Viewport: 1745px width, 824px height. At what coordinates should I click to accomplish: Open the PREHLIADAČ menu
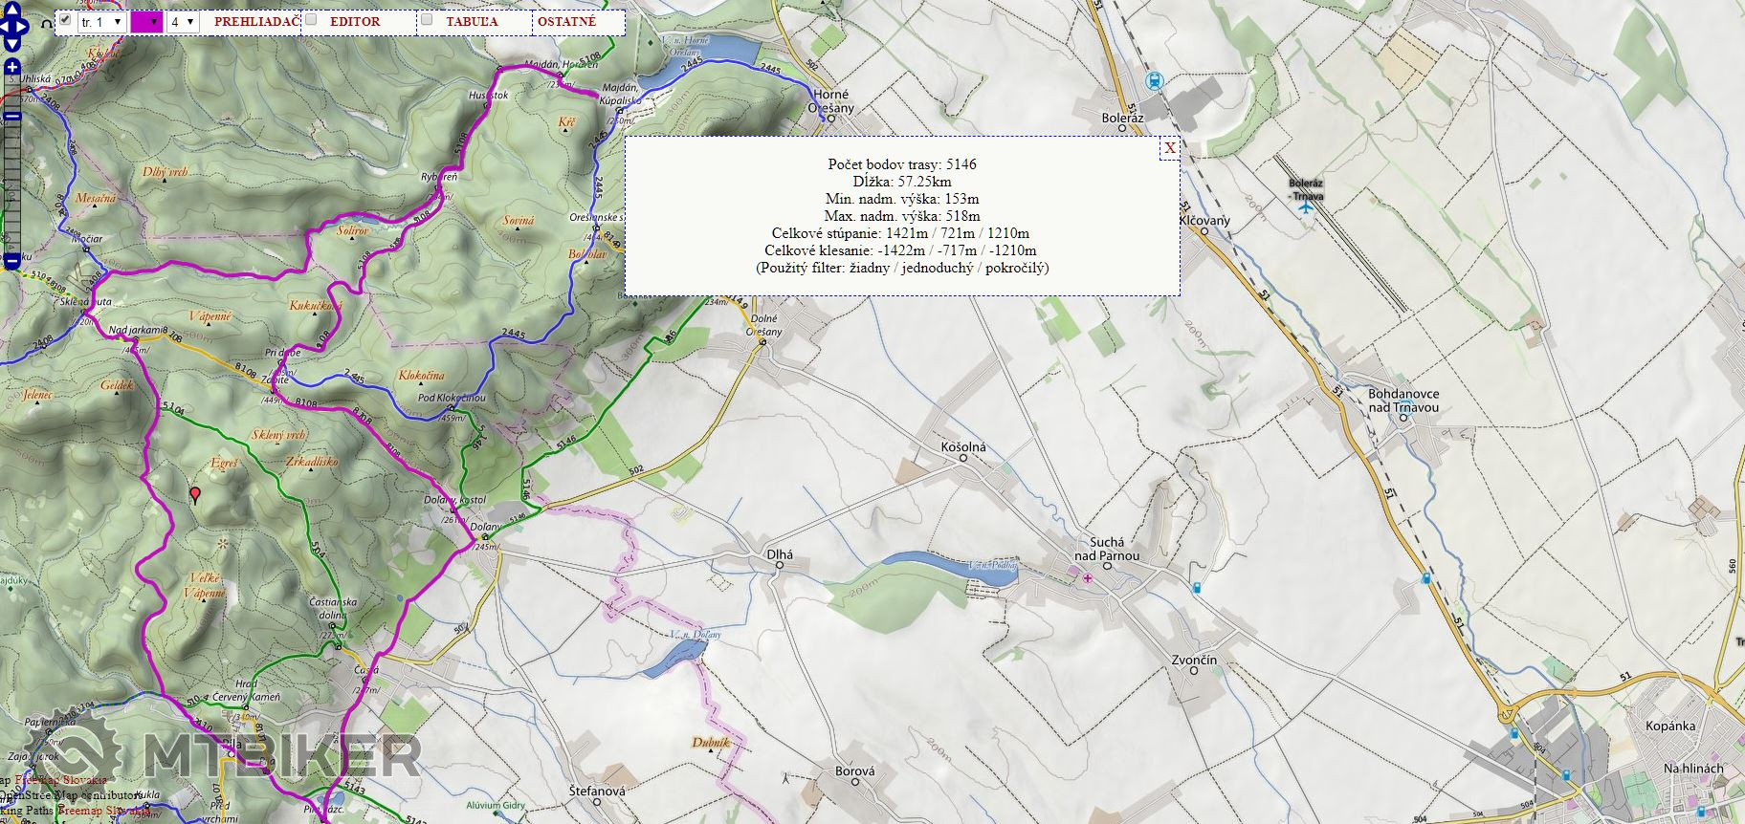[x=256, y=21]
